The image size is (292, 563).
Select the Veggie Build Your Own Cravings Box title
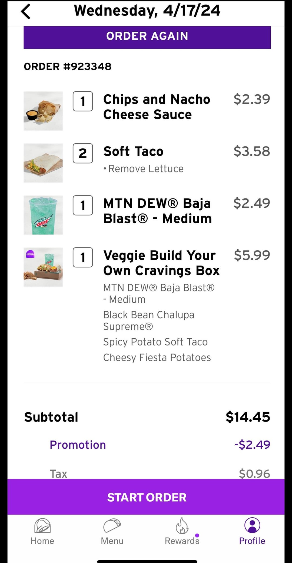click(x=161, y=263)
